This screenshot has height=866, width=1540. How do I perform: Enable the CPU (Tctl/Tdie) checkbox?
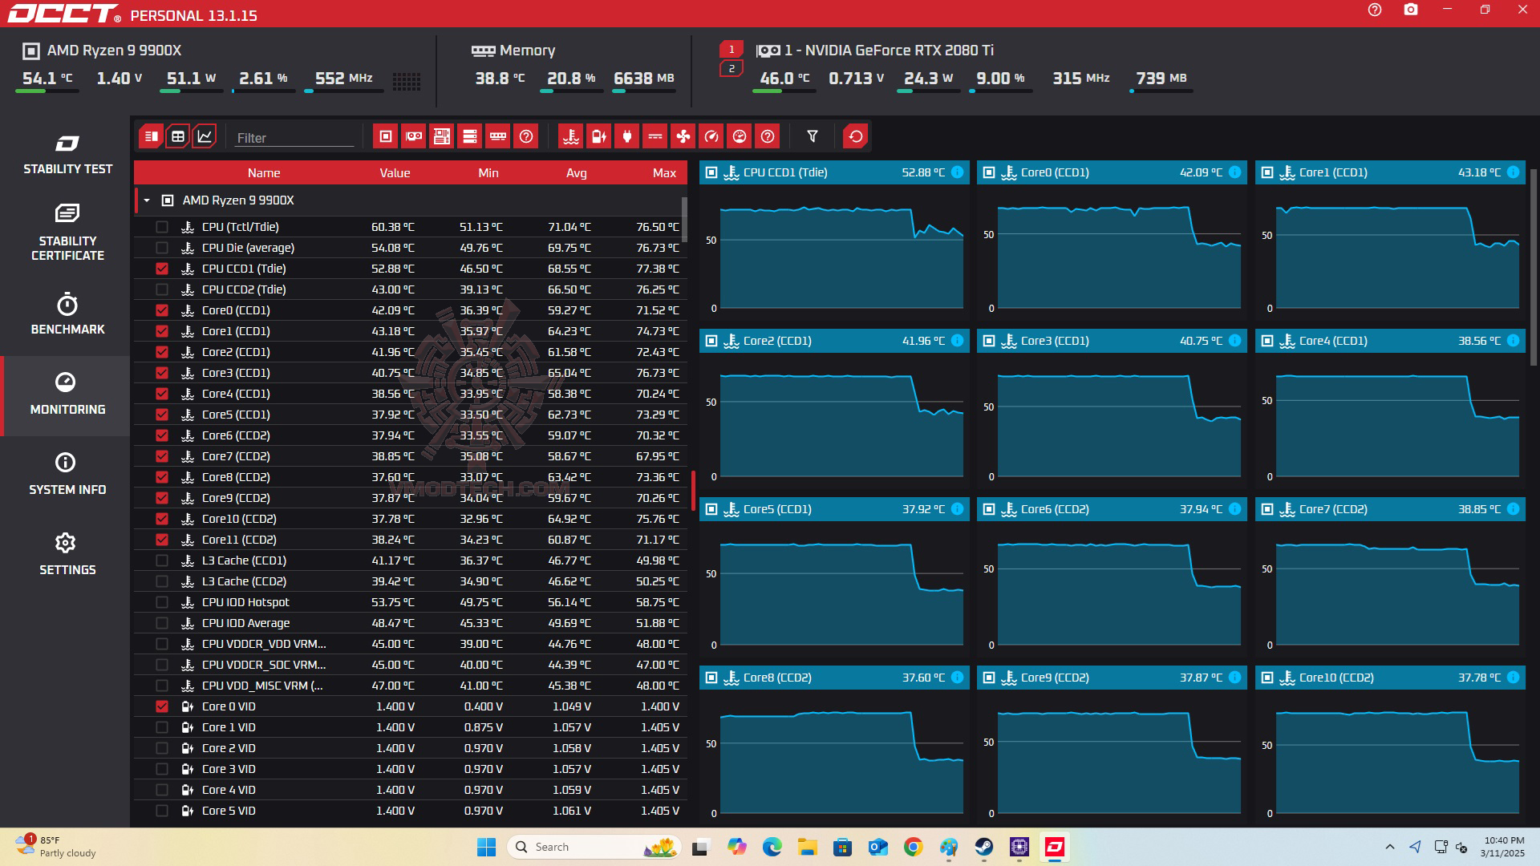pos(162,227)
